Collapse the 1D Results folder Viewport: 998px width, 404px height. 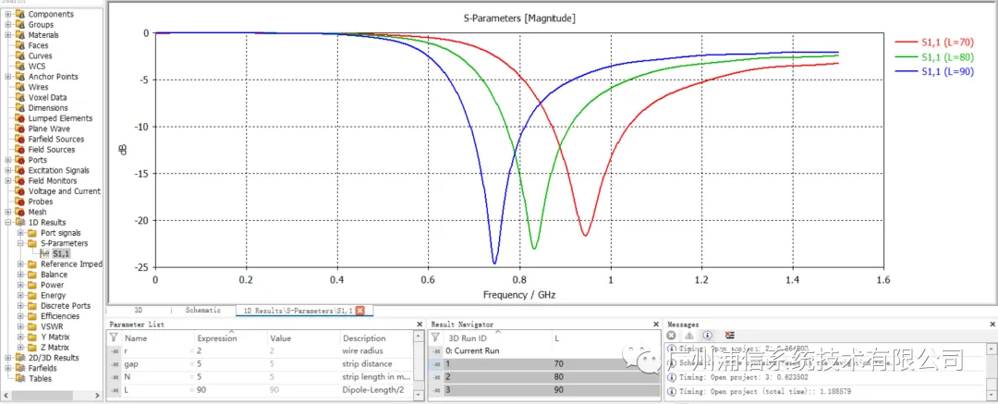coord(8,223)
